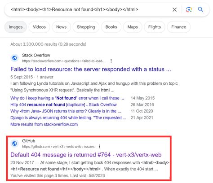Click the 'GitHub' site name
The image size is (213, 183).
tap(29, 141)
